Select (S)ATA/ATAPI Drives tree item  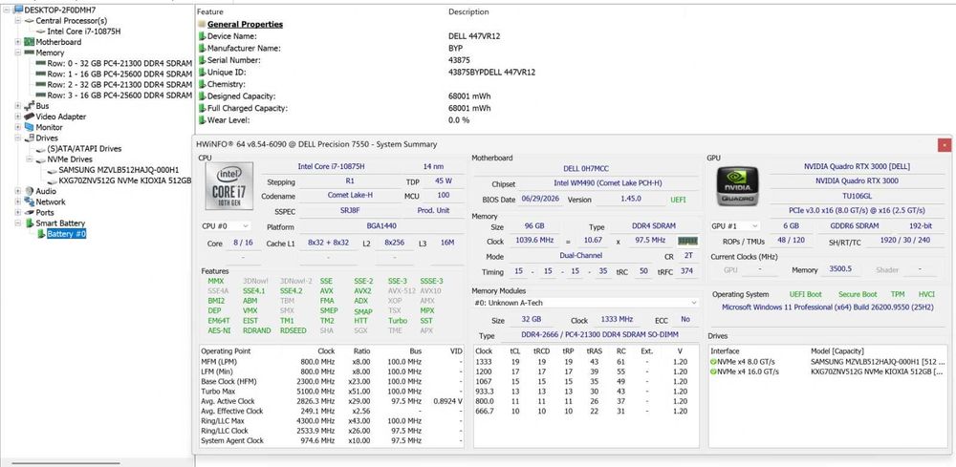[84, 149]
